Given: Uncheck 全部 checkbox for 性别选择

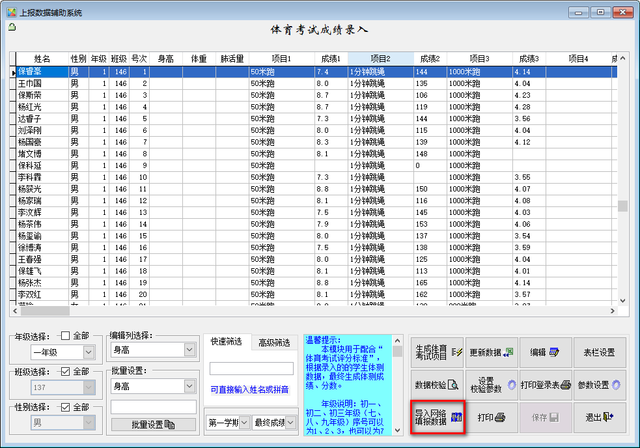Looking at the screenshot, I should click(65, 407).
